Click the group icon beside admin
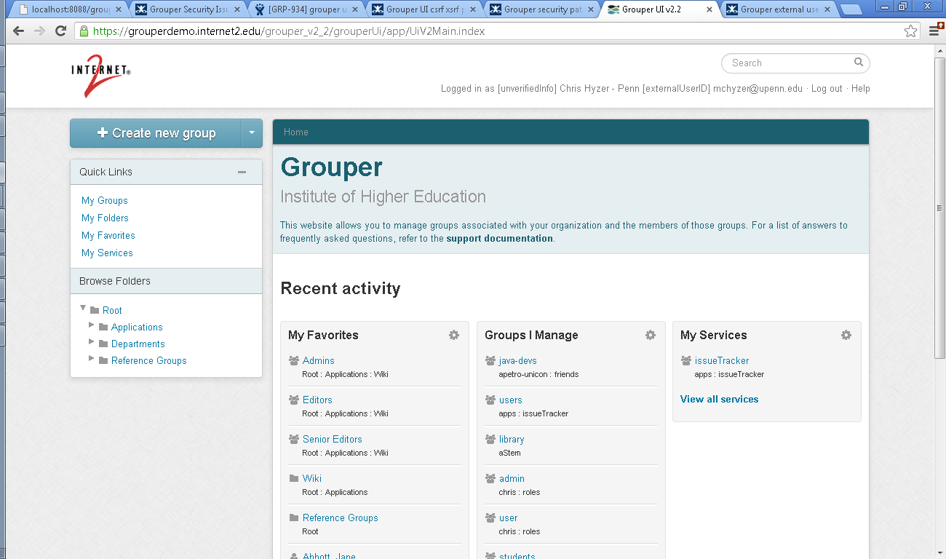The height and width of the screenshot is (559, 946). (490, 478)
